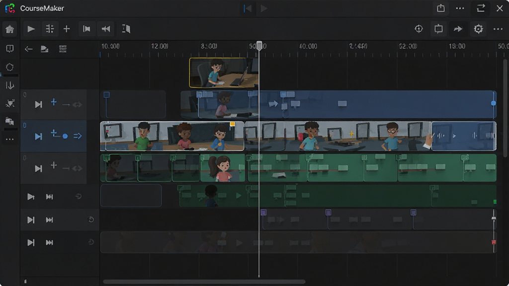
Task: Open the screen frame icon beside the crosshair
Action: [438, 29]
